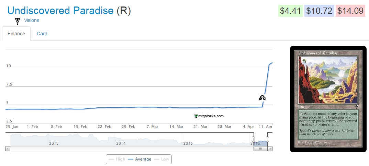Click the mtgstocks.com watermark logo
This screenshot has width=369, height=166.
coord(209,116)
